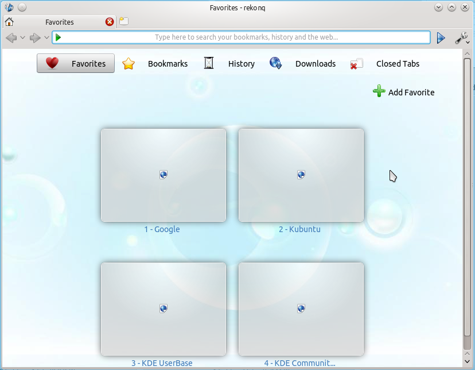Go back with the back arrow
This screenshot has width=475, height=370.
pos(11,37)
